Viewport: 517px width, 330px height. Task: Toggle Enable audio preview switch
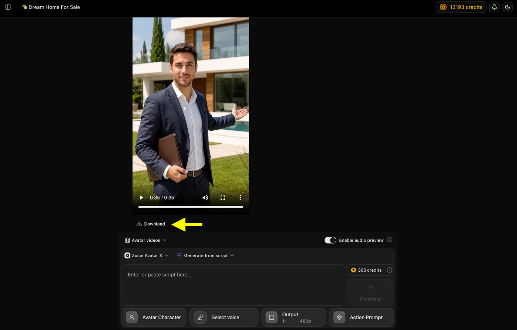coord(330,240)
